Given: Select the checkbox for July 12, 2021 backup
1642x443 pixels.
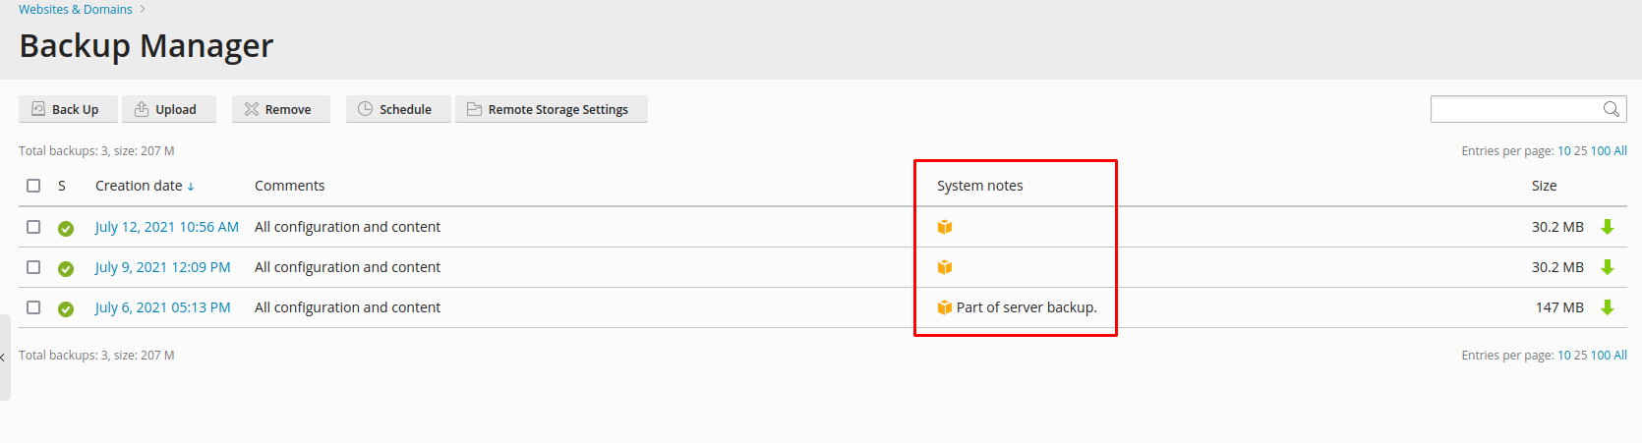Looking at the screenshot, I should 33,227.
